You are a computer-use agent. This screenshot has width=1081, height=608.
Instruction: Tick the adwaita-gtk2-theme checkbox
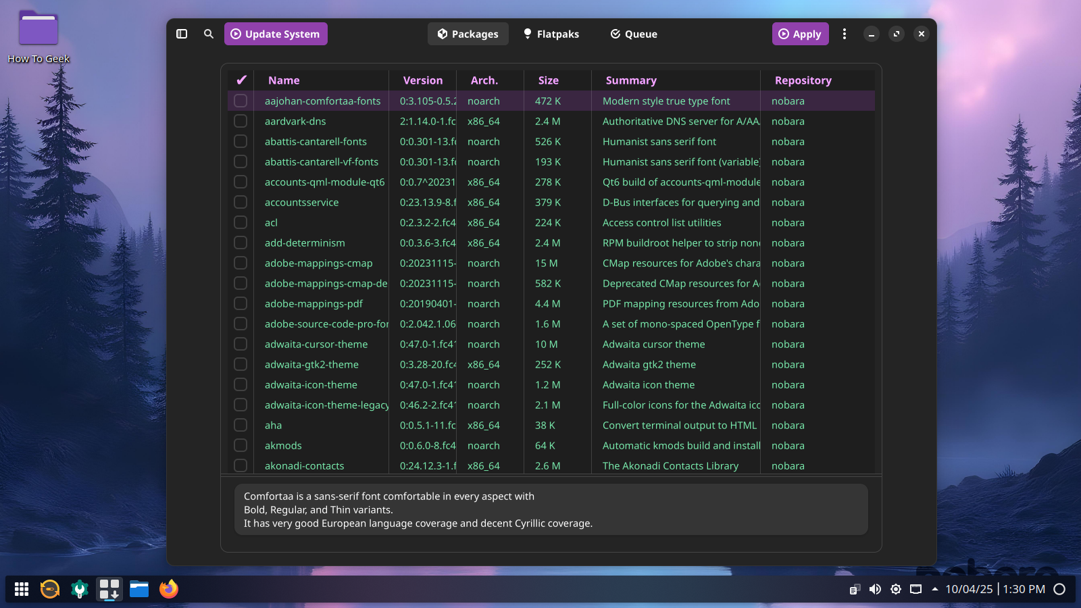pyautogui.click(x=241, y=364)
